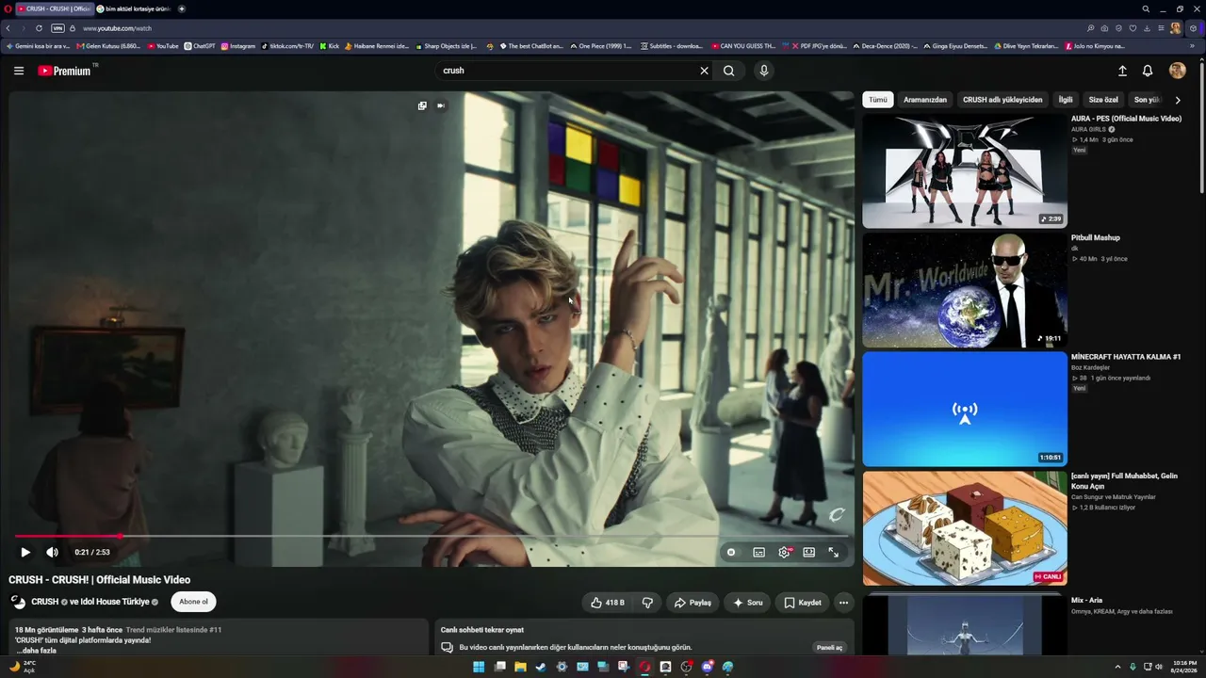Screen dimensions: 1206x678
Task: Select 'CRUSH adlı yükleyiciden' chip
Action: pos(1002,100)
